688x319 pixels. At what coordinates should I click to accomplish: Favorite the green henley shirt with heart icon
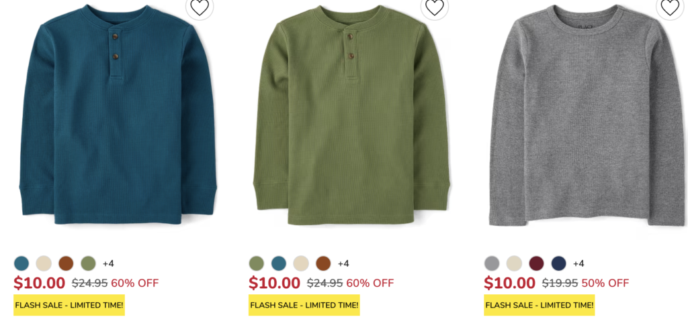pos(435,7)
